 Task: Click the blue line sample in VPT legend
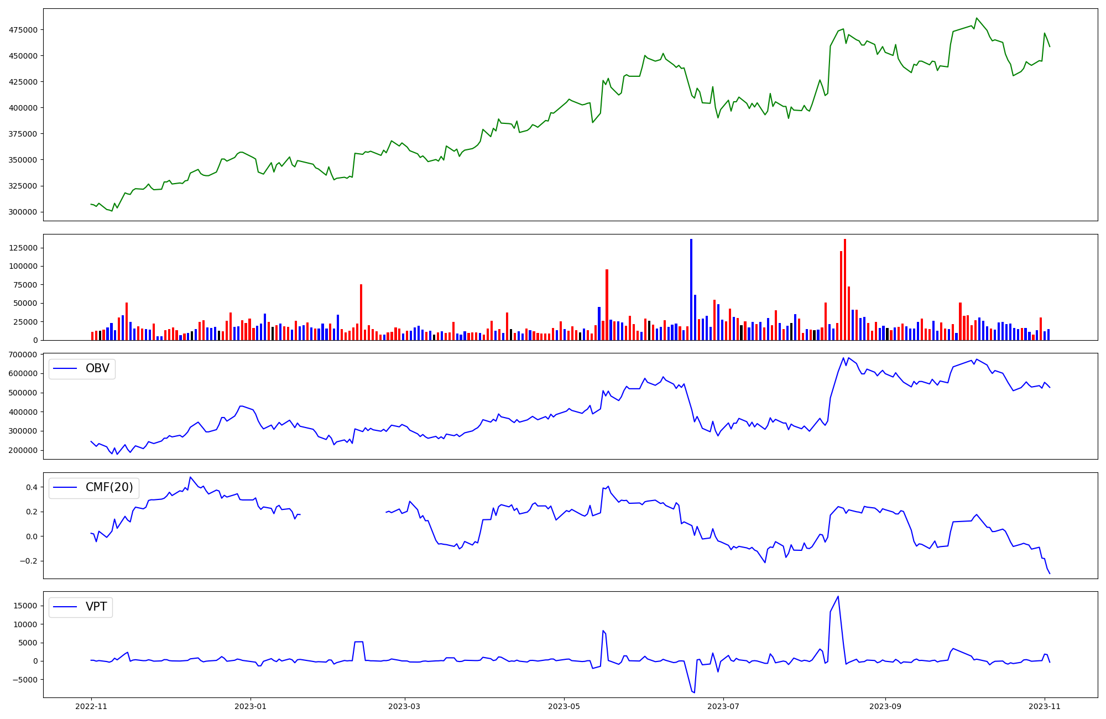click(x=65, y=607)
